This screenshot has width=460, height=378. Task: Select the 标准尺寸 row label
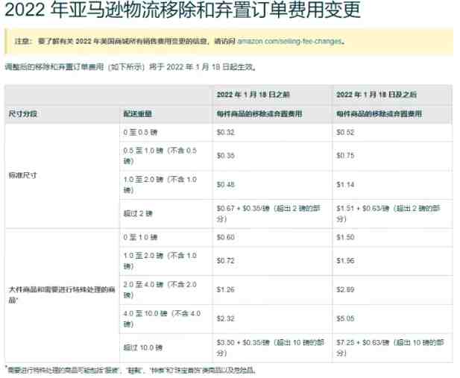[x=23, y=175]
